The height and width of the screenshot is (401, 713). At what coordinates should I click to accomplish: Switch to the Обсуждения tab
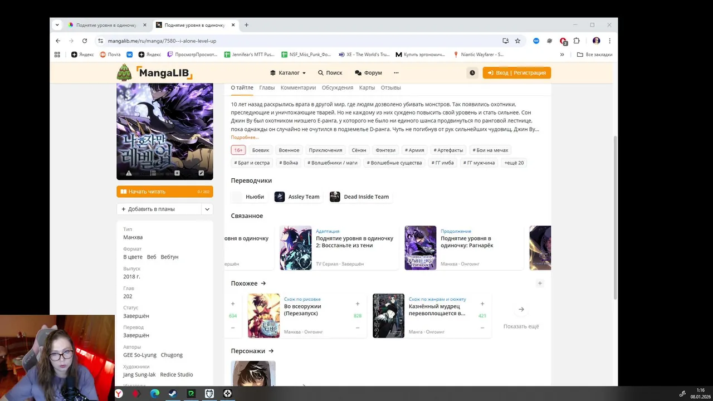(338, 87)
